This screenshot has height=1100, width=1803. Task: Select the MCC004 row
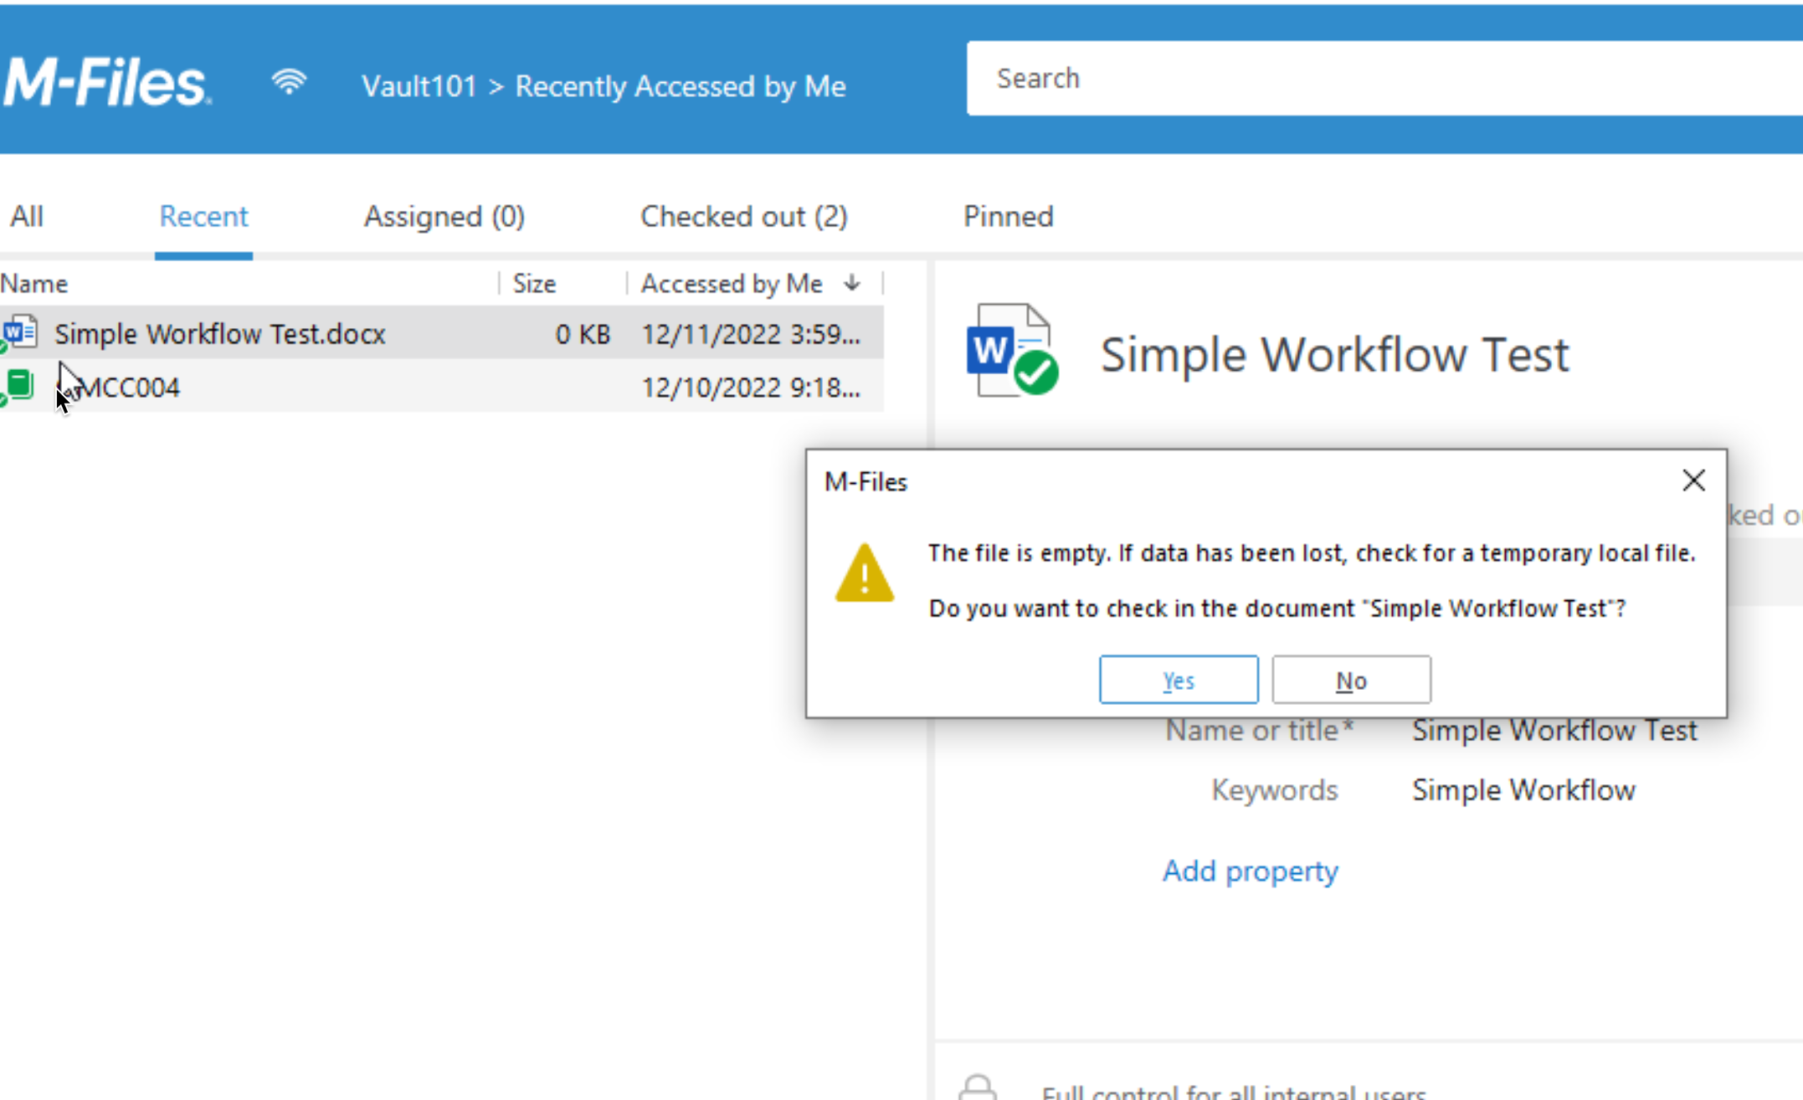(441, 387)
